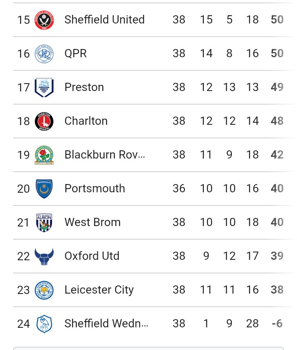Click the Sheffield Wednesday owl badge
This screenshot has height=350, width=297.
pos(44,324)
